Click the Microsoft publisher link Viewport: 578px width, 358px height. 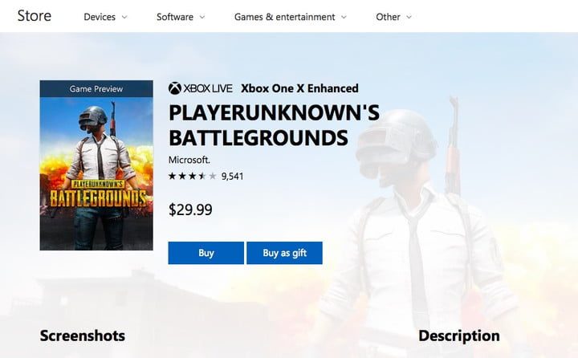[189, 160]
